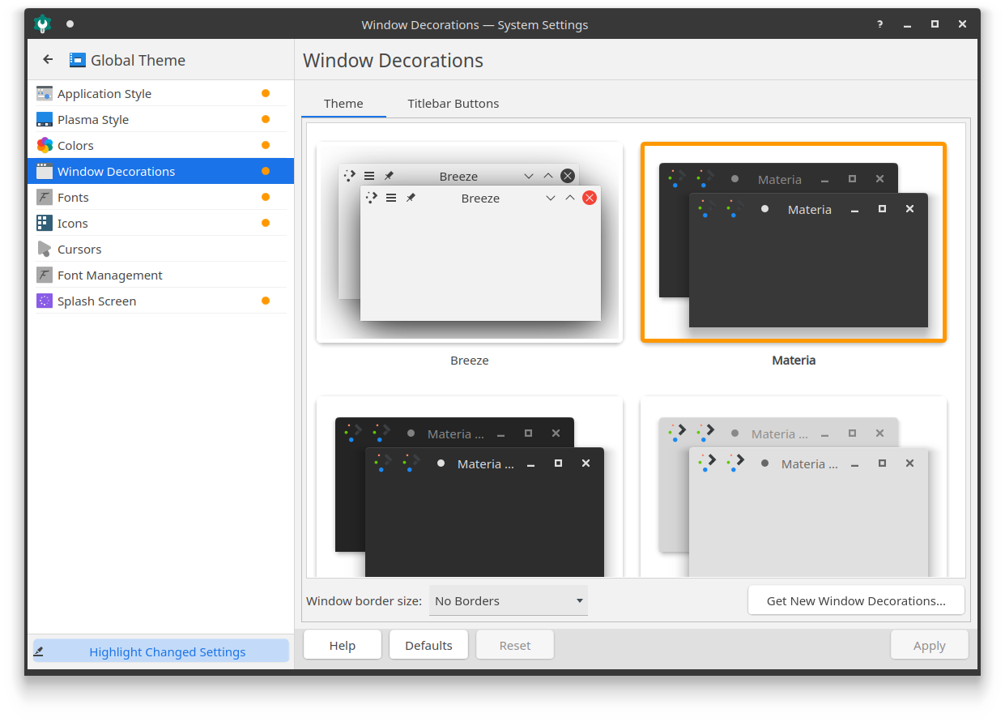
Task: Open the Window border size dropdown
Action: [x=508, y=600]
